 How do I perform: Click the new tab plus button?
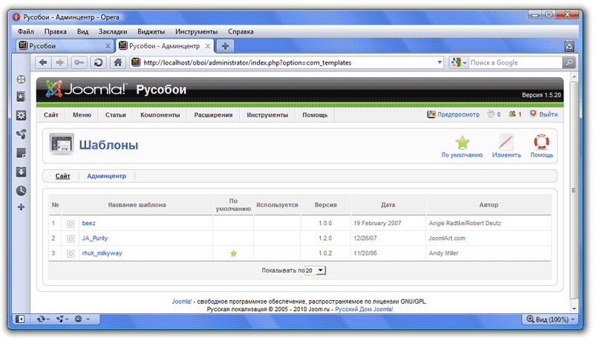(225, 45)
